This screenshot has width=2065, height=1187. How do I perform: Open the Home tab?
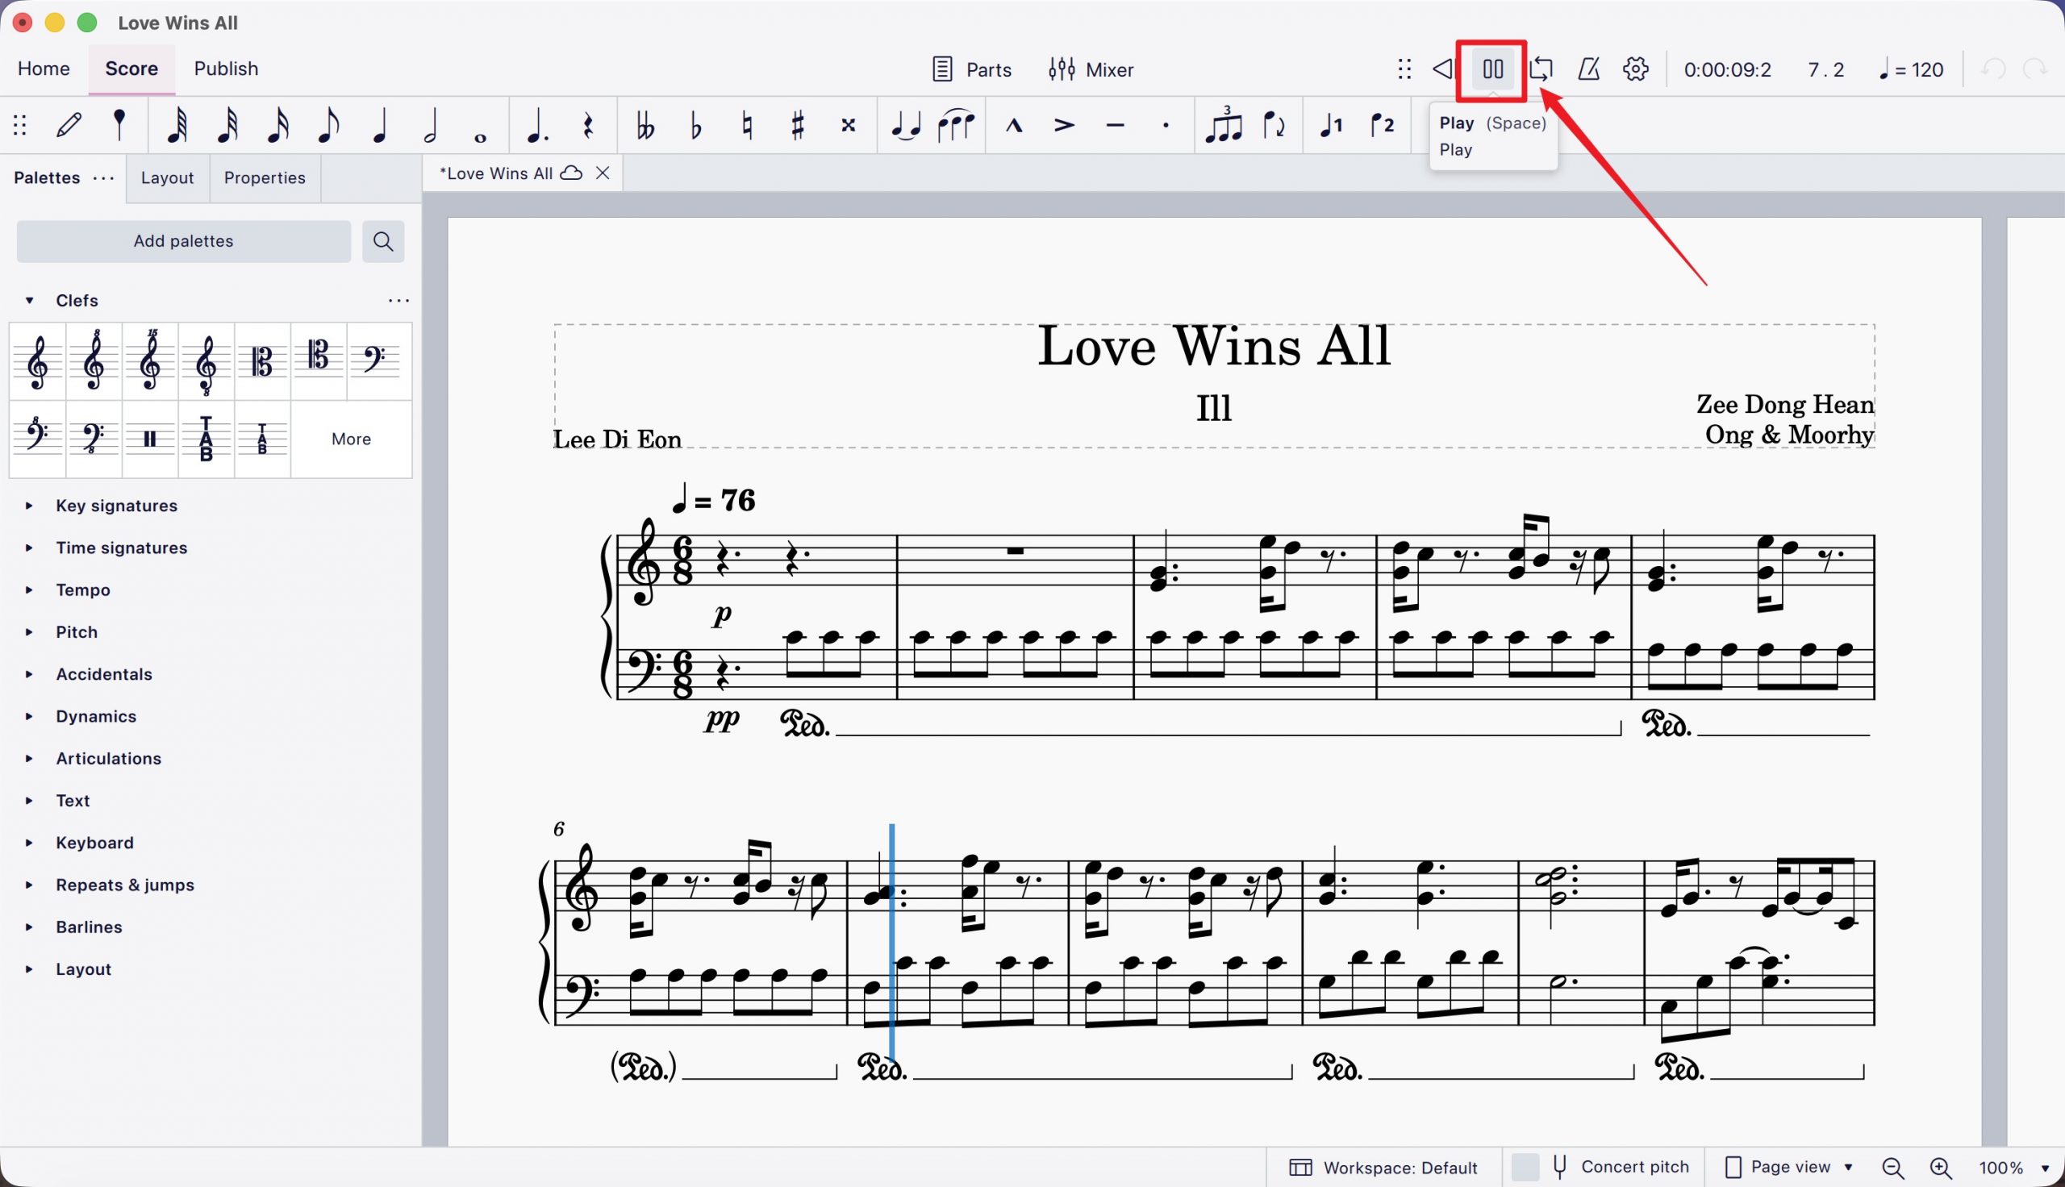44,69
